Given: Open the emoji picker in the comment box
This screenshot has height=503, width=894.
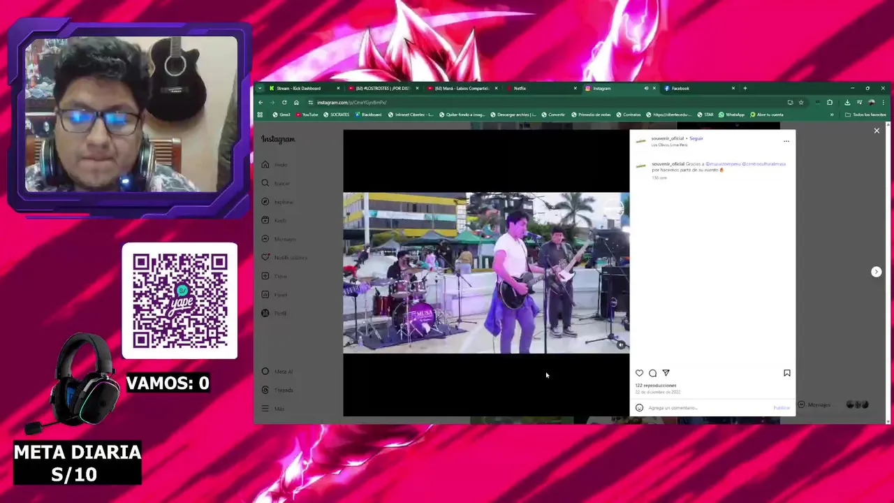Looking at the screenshot, I should pos(639,407).
